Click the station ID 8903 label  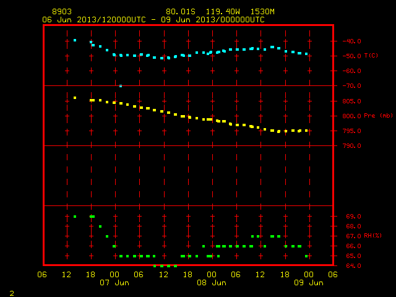[x=62, y=12]
